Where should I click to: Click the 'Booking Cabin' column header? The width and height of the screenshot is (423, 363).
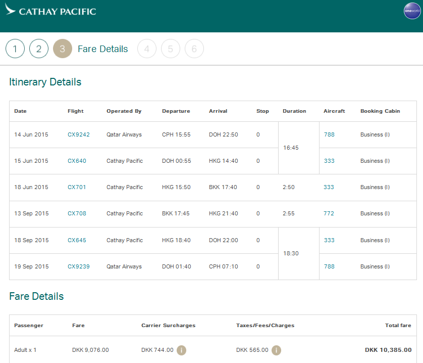[380, 111]
